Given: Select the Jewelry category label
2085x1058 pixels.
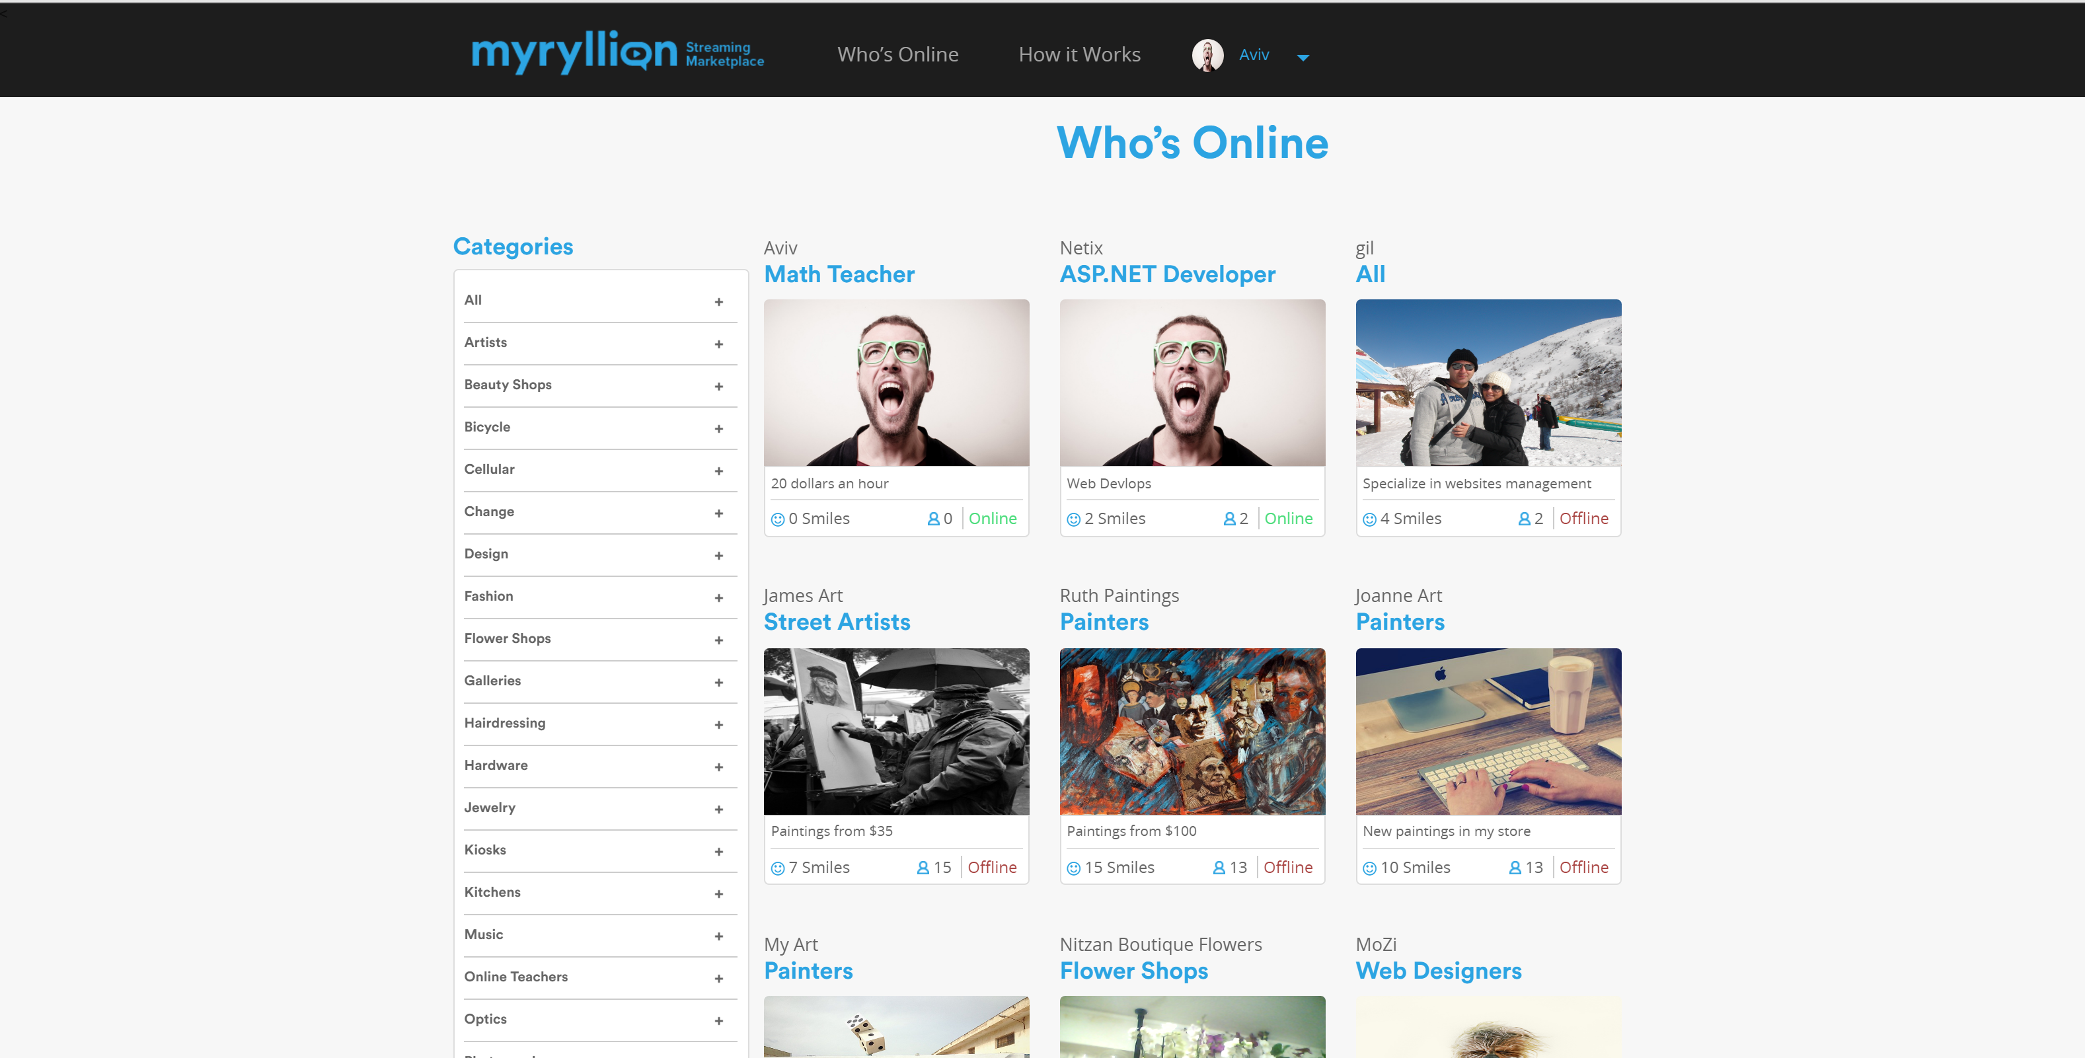Looking at the screenshot, I should point(490,807).
